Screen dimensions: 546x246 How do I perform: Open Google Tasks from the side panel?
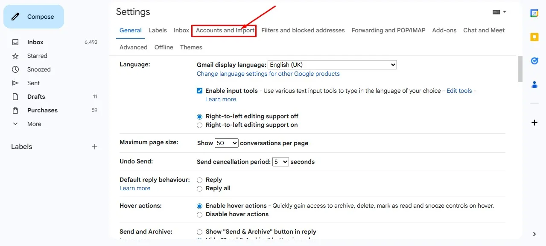coord(534,61)
